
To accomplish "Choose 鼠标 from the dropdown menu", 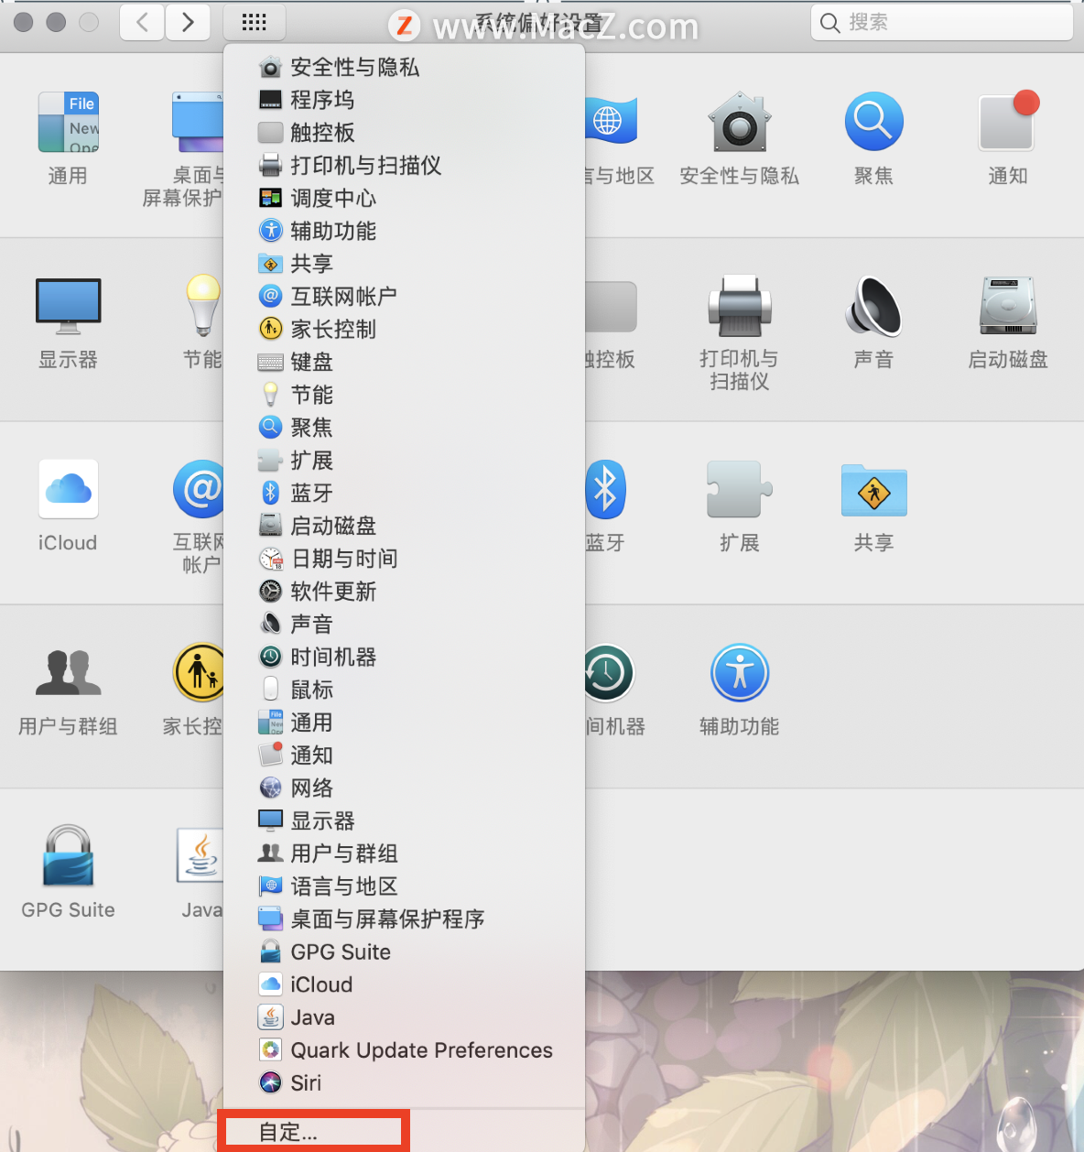I will pyautogui.click(x=404, y=690).
